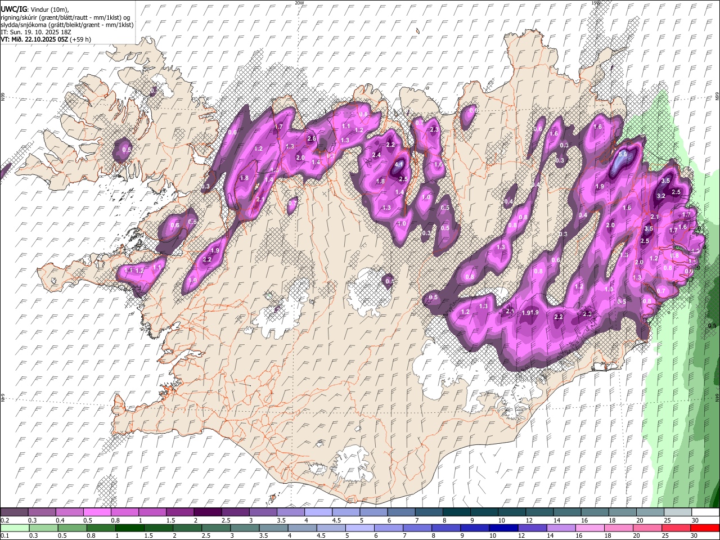Click the 3.2 precipitation value on the map
The image size is (720, 540).
(x=661, y=196)
